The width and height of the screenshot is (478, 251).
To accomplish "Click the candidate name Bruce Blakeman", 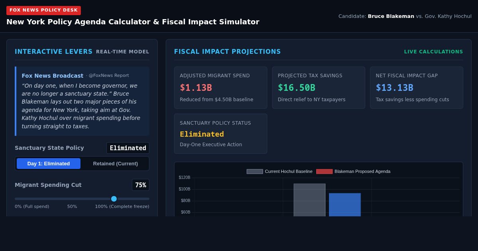I will [391, 16].
